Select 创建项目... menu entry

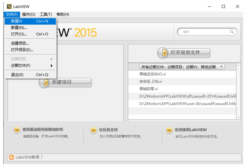point(30,43)
